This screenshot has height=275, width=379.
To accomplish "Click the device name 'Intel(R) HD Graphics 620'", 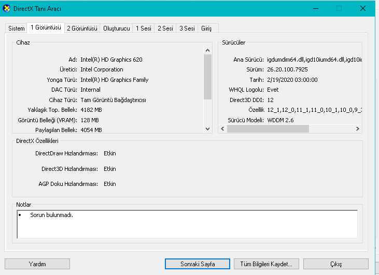I will [111, 60].
